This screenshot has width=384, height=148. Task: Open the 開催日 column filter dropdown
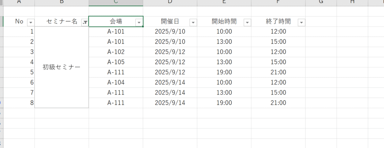click(193, 22)
